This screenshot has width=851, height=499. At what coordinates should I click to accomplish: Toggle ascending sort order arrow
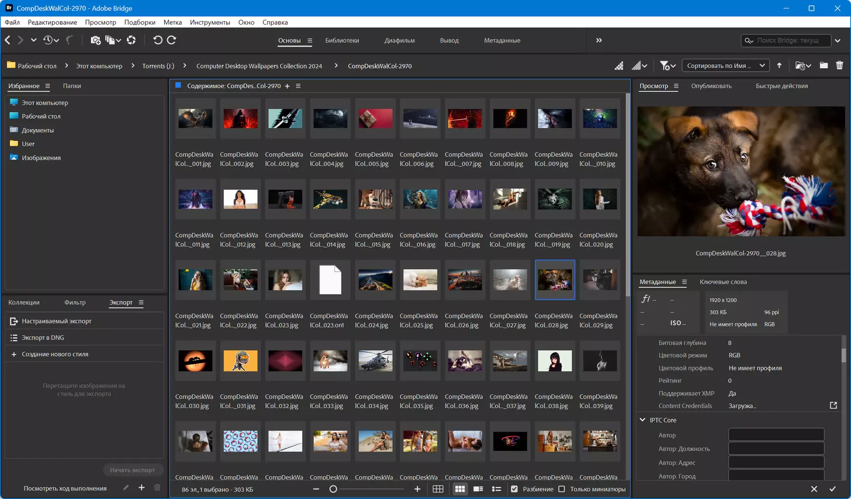[x=779, y=66]
